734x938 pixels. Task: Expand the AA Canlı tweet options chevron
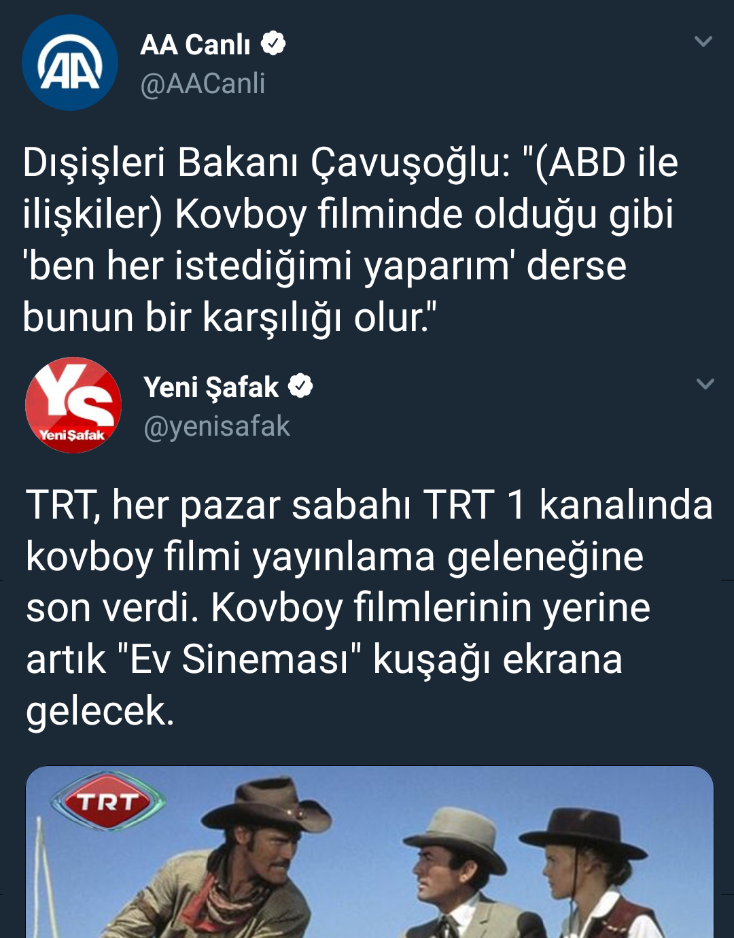[x=703, y=41]
